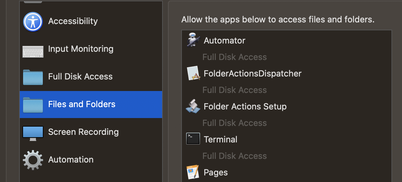Open the Full Disk Access category

coord(91,77)
